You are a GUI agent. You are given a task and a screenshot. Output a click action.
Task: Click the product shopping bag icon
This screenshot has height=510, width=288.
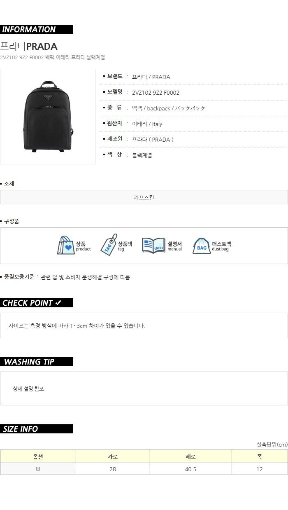tap(66, 245)
